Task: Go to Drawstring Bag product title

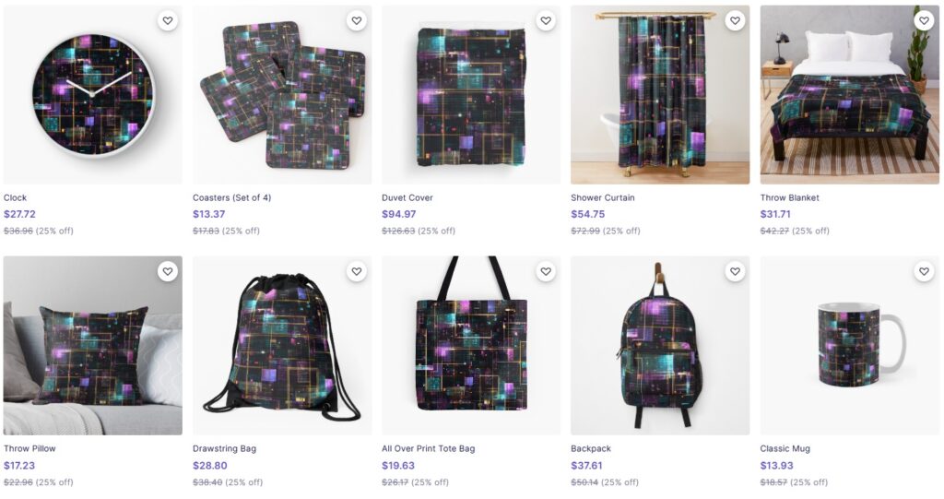Action: pyautogui.click(x=224, y=448)
